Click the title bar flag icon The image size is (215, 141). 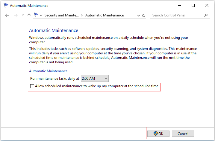coord(6,5)
